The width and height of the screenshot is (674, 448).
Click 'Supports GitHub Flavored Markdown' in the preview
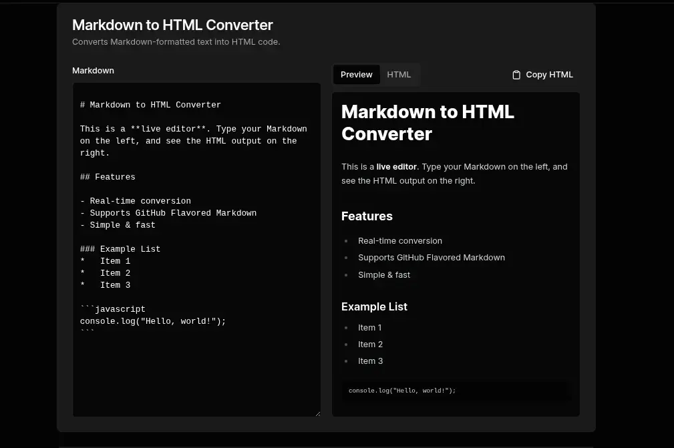click(x=432, y=257)
